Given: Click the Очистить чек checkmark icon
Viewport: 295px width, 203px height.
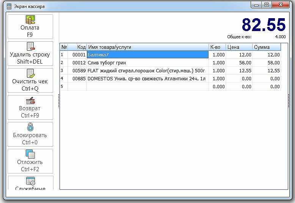Looking at the screenshot, I should tap(31, 73).
